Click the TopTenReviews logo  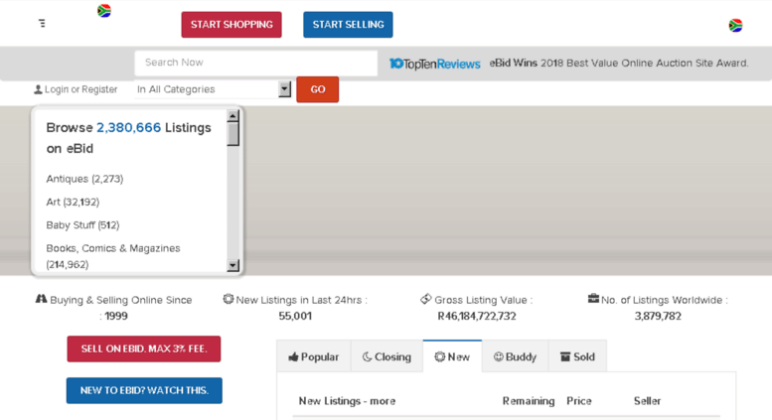point(435,64)
